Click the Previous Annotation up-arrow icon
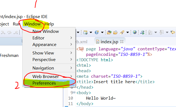The height and width of the screenshot is (107, 176). coord(162,32)
